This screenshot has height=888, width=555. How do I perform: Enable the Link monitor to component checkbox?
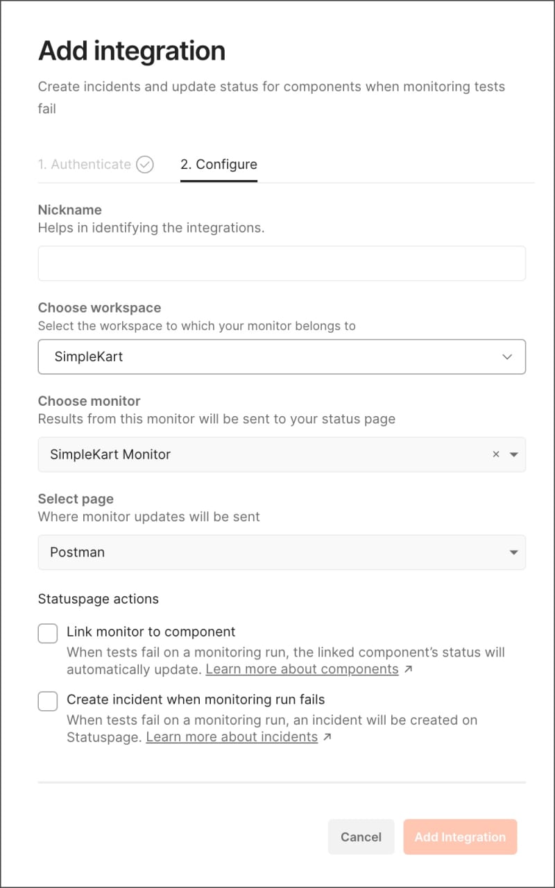coord(47,633)
